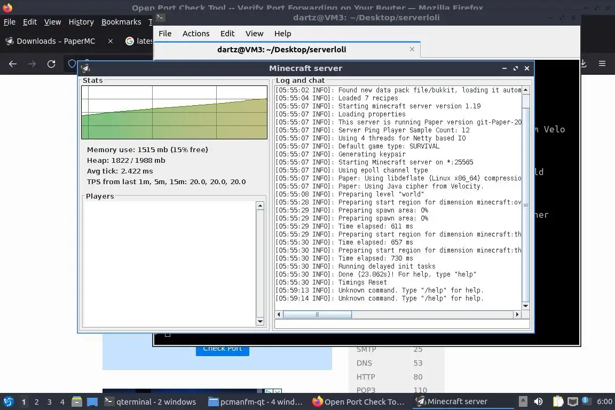The image size is (615, 410).
Task: Click Minecraft server window title icon
Action: [85, 68]
